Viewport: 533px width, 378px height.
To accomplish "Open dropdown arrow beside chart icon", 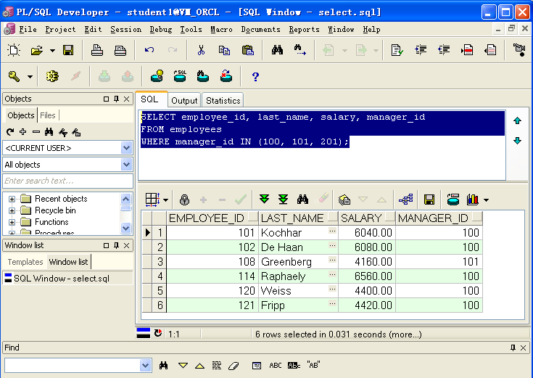I will click(487, 200).
